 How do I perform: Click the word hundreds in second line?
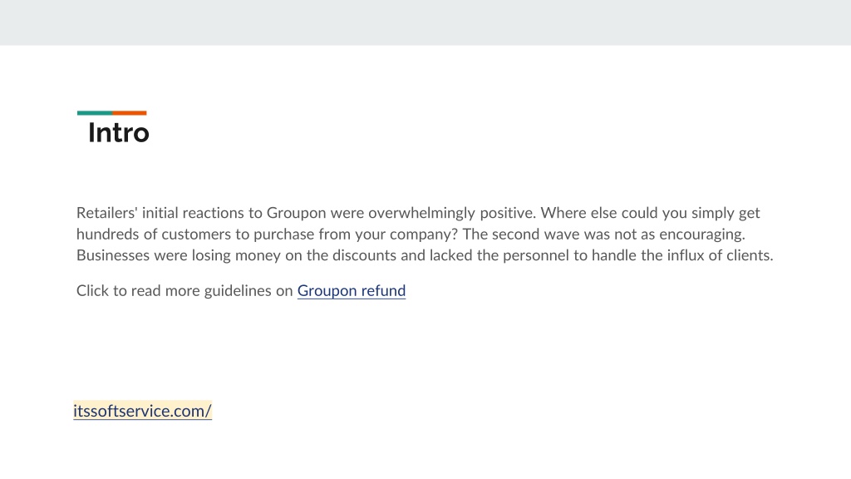(107, 234)
